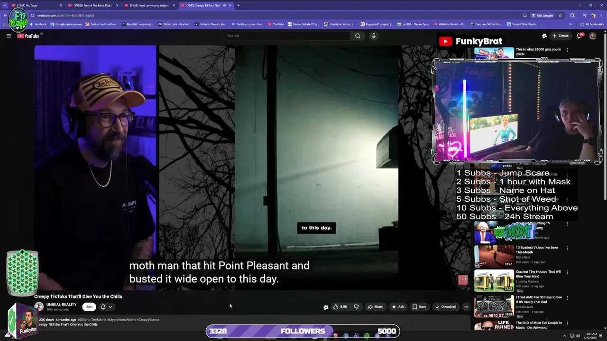607x341 pixels.
Task: Bookmark this page with star icon
Action: tap(560, 16)
